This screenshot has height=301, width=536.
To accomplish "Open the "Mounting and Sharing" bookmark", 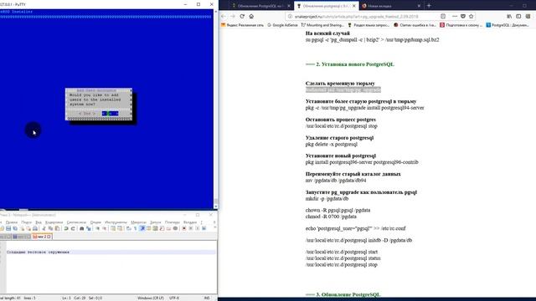I will click(322, 25).
